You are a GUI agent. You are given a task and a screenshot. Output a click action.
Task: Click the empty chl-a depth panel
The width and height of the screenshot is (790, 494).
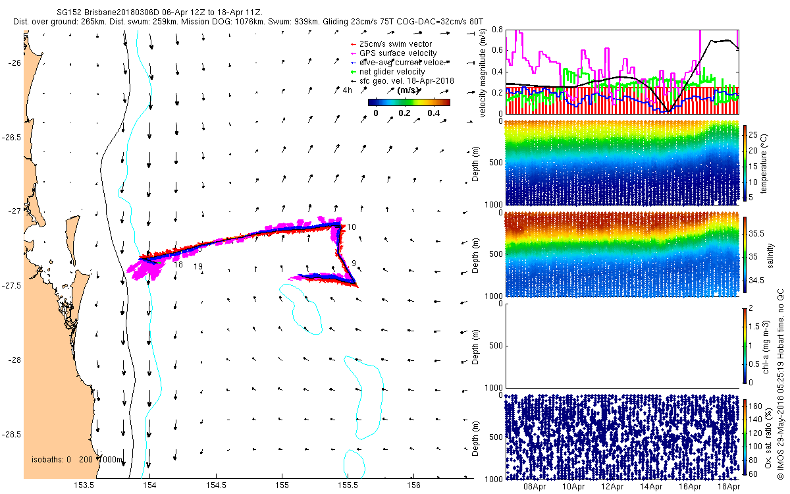tap(622, 345)
